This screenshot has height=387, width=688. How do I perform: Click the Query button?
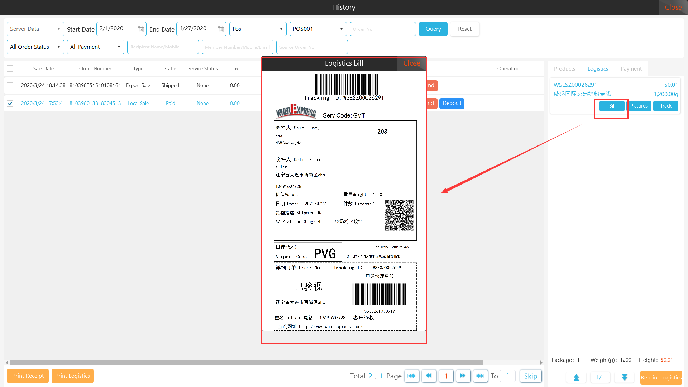tap(433, 29)
